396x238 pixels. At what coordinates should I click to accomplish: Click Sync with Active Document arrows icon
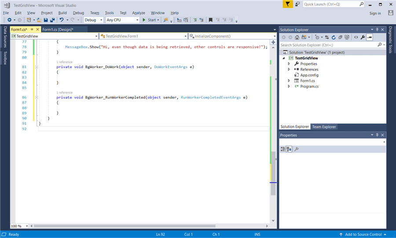pos(327,37)
